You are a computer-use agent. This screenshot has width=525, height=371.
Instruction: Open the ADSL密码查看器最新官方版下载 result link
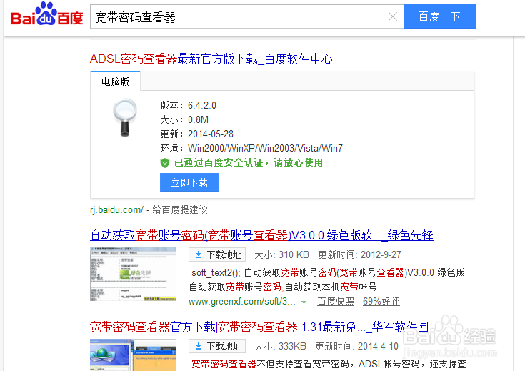211,59
